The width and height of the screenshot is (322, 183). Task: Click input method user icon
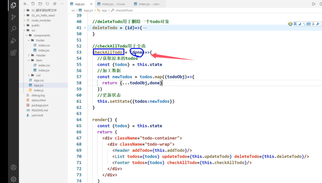(313, 24)
